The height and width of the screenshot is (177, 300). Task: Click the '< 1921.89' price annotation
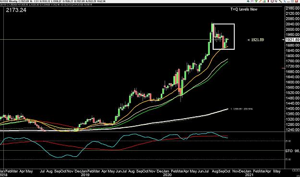tap(256, 40)
